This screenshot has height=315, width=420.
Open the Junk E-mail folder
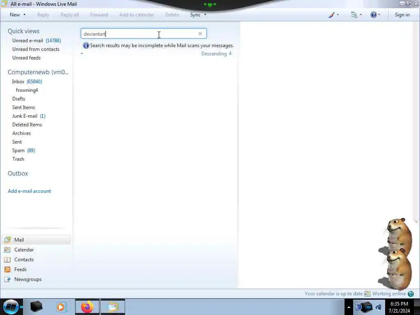point(29,116)
